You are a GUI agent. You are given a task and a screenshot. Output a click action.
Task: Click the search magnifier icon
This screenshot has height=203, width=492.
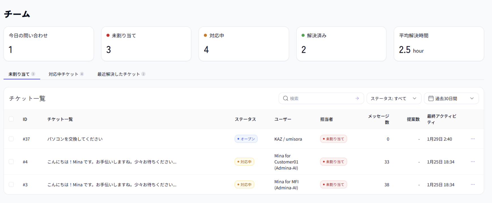pos(286,98)
